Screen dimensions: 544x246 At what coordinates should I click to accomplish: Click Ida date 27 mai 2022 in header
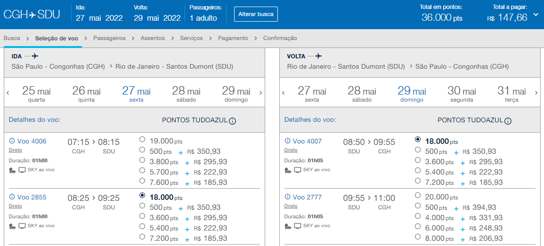click(x=99, y=18)
